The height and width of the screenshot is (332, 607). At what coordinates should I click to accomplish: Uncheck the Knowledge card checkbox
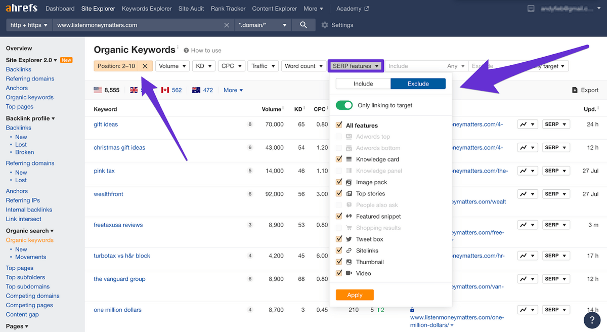[339, 159]
